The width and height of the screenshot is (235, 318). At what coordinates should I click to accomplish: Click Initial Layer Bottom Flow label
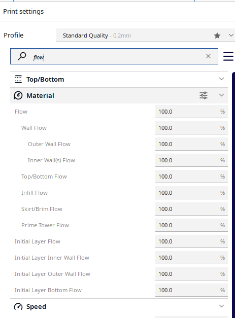coord(48,290)
